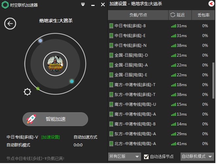Click the 节点中日专线[多线]-W负载已满 status message
This screenshot has height=165, width=216.
pos(35,158)
